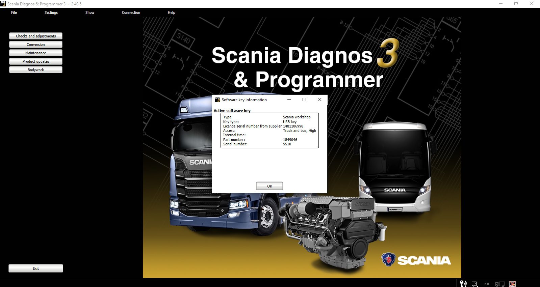Close the Software key information dialog
The height and width of the screenshot is (287, 540).
click(x=320, y=99)
